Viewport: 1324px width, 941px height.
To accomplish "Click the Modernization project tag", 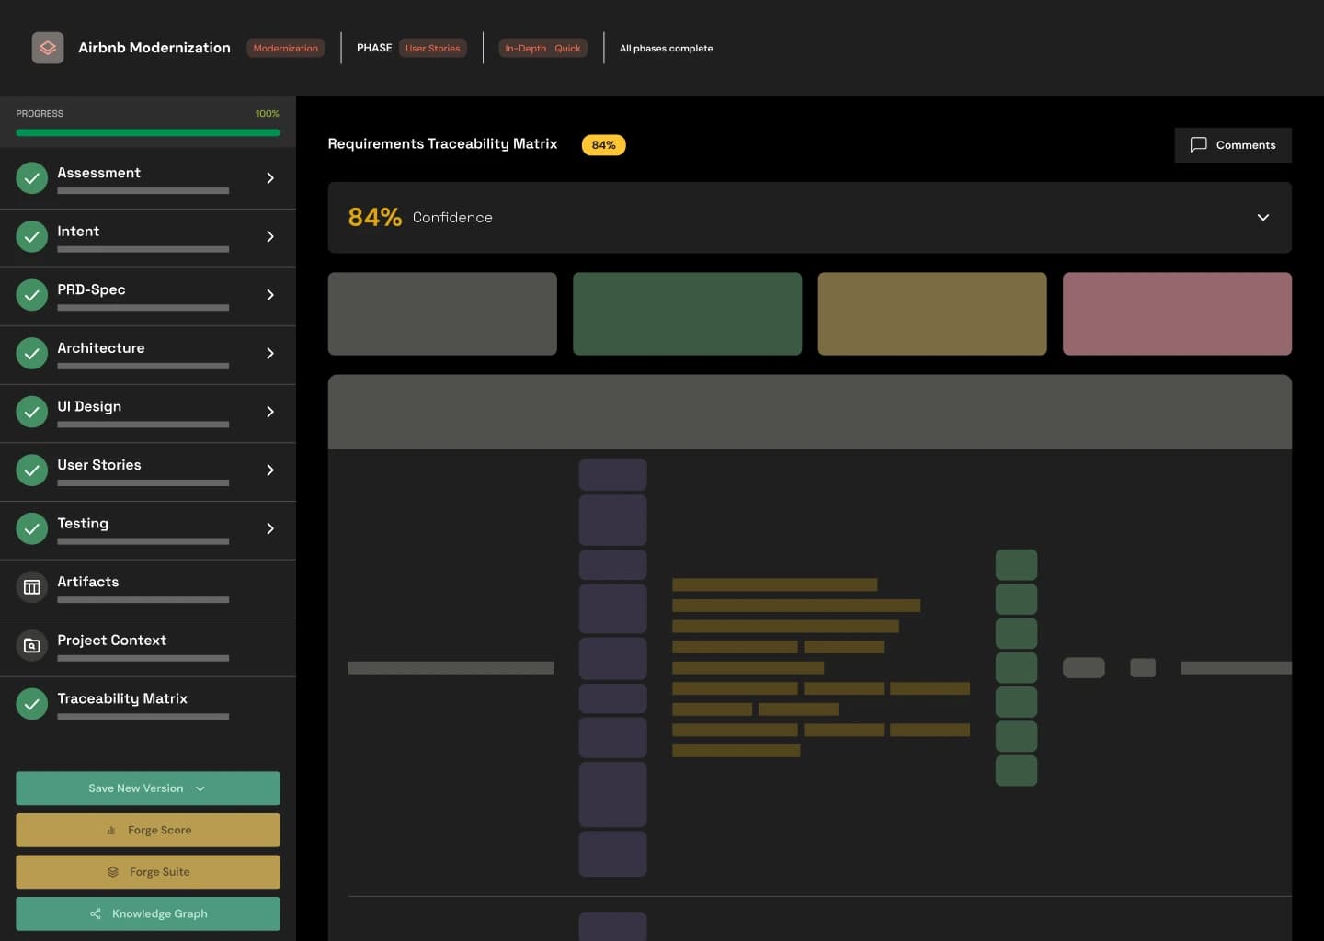I will (286, 49).
